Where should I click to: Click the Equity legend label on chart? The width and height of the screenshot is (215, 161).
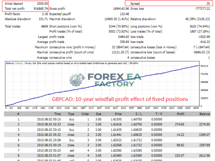20,63
